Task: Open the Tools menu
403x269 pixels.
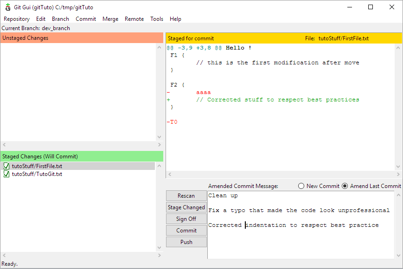Action: (157, 19)
